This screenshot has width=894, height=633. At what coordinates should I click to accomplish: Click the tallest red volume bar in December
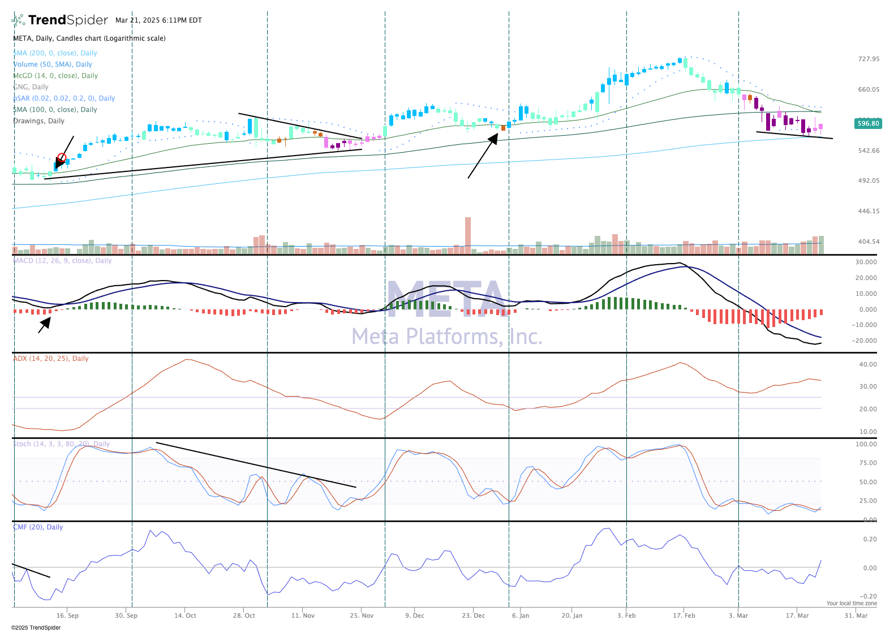click(468, 232)
